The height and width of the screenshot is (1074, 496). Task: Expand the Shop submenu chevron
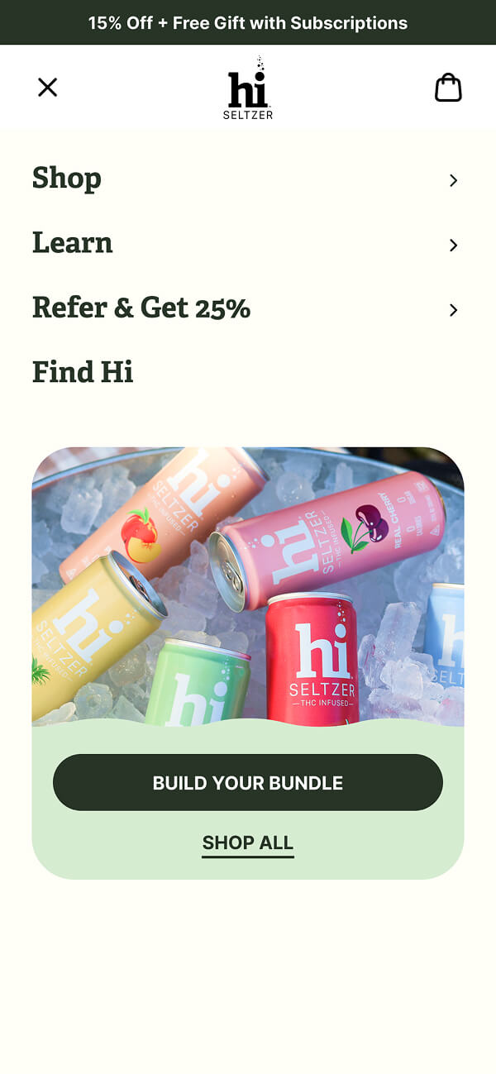(453, 180)
